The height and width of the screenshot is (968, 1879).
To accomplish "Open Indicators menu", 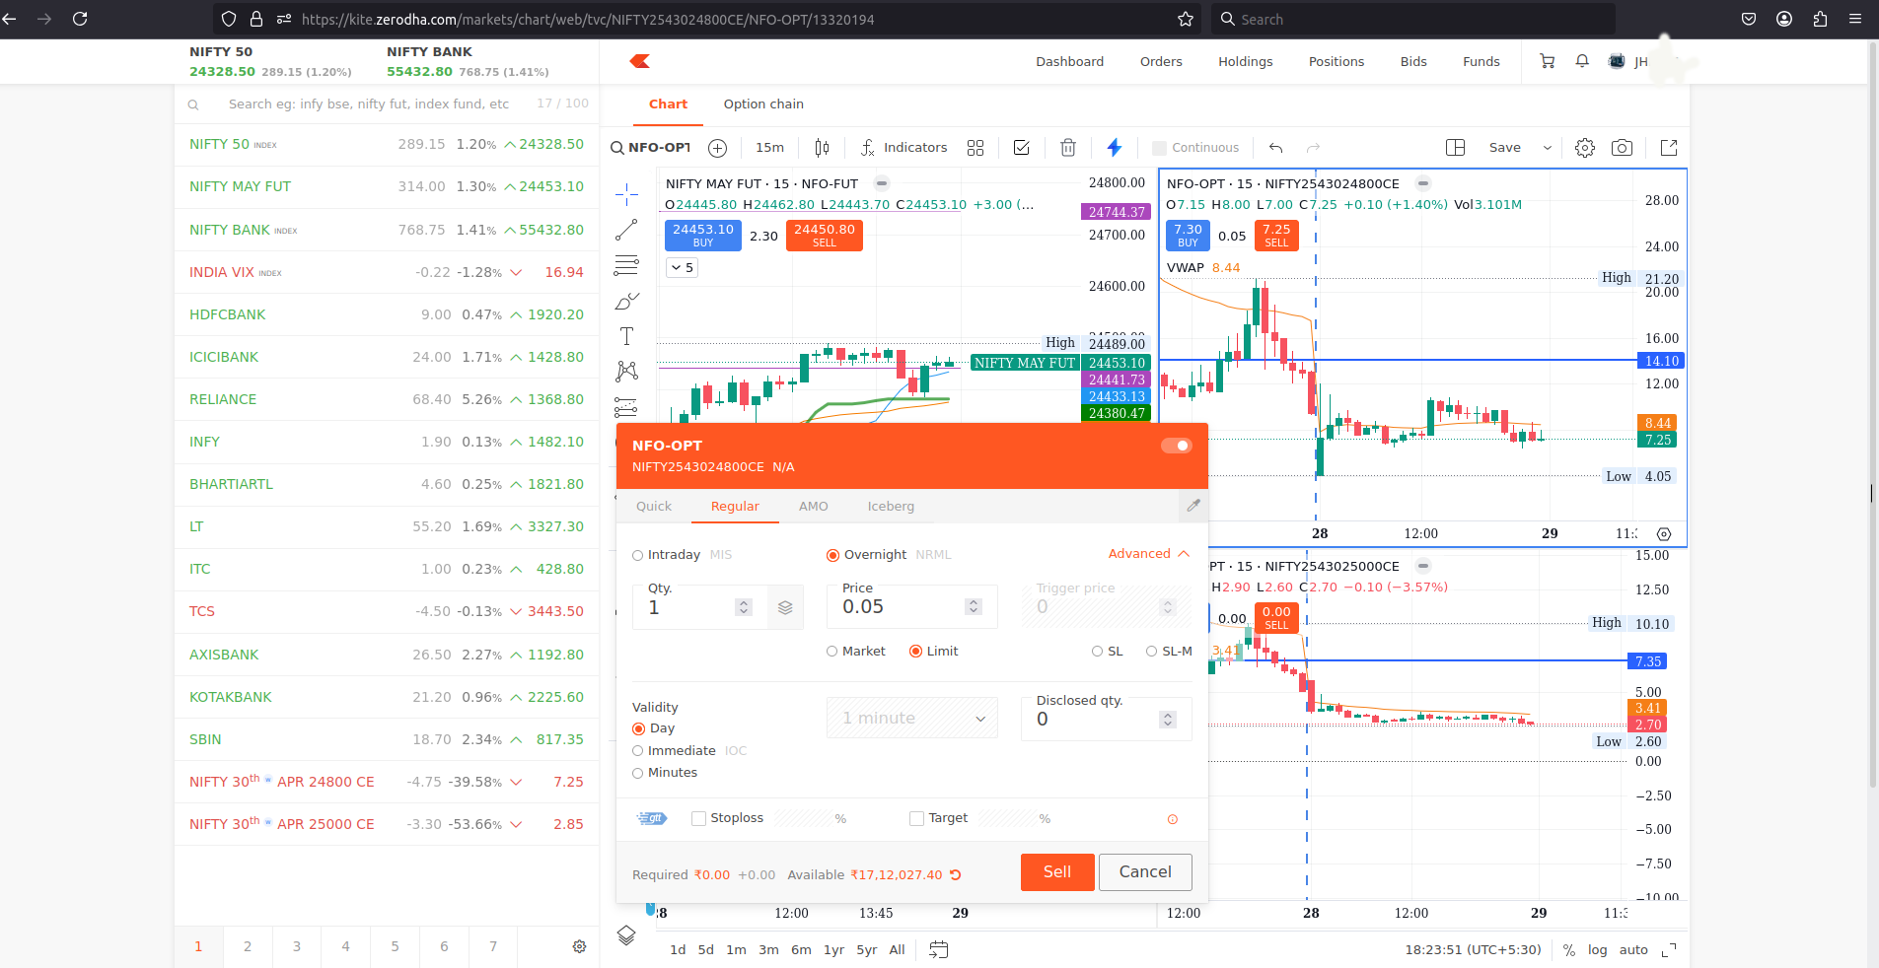I will (904, 148).
